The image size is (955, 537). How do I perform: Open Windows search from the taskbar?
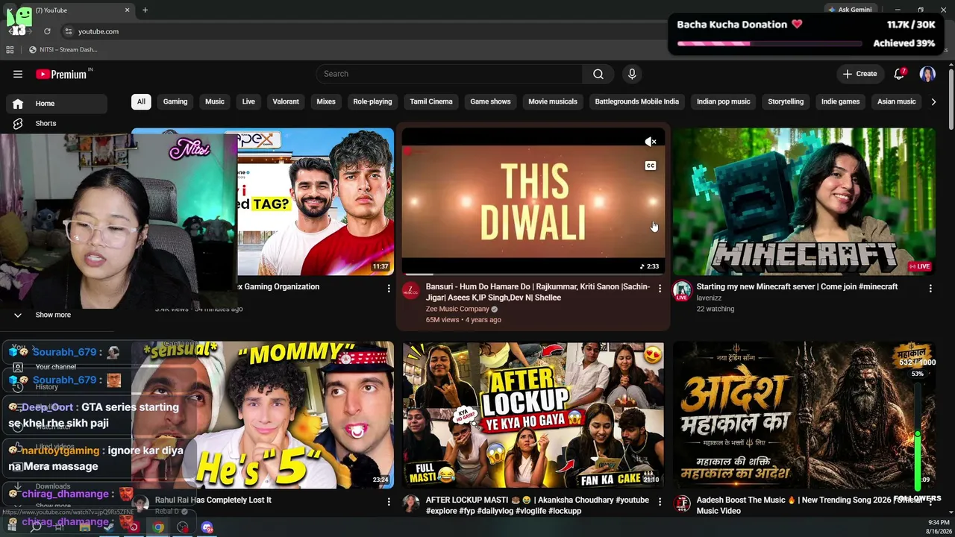click(x=35, y=527)
